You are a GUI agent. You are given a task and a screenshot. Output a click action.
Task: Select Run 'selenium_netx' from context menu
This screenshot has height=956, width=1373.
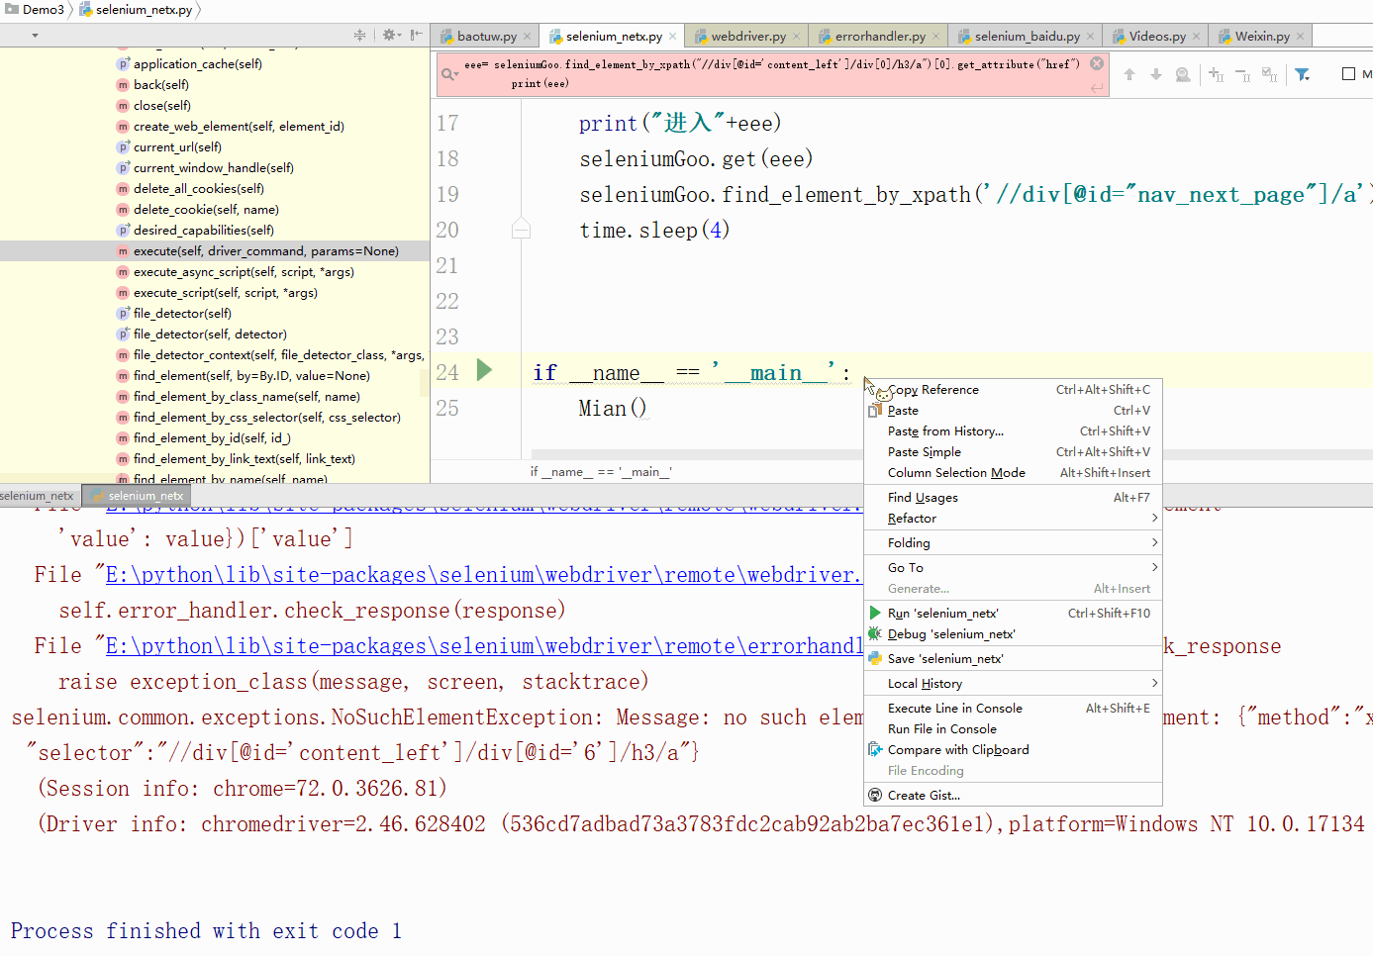tap(942, 614)
